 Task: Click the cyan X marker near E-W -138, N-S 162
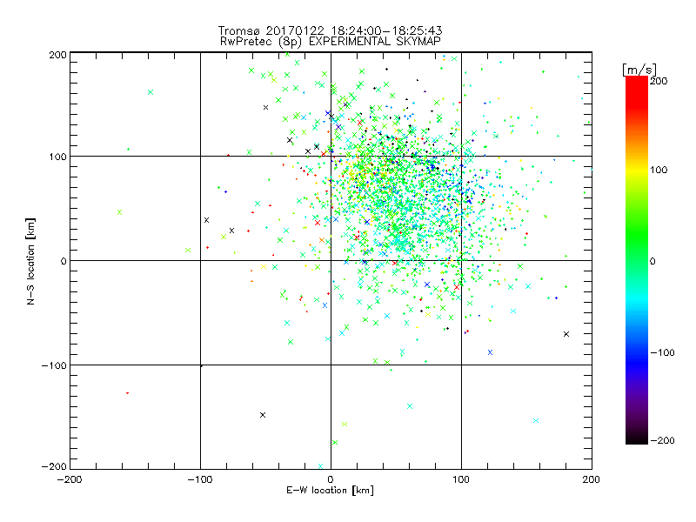[x=151, y=92]
